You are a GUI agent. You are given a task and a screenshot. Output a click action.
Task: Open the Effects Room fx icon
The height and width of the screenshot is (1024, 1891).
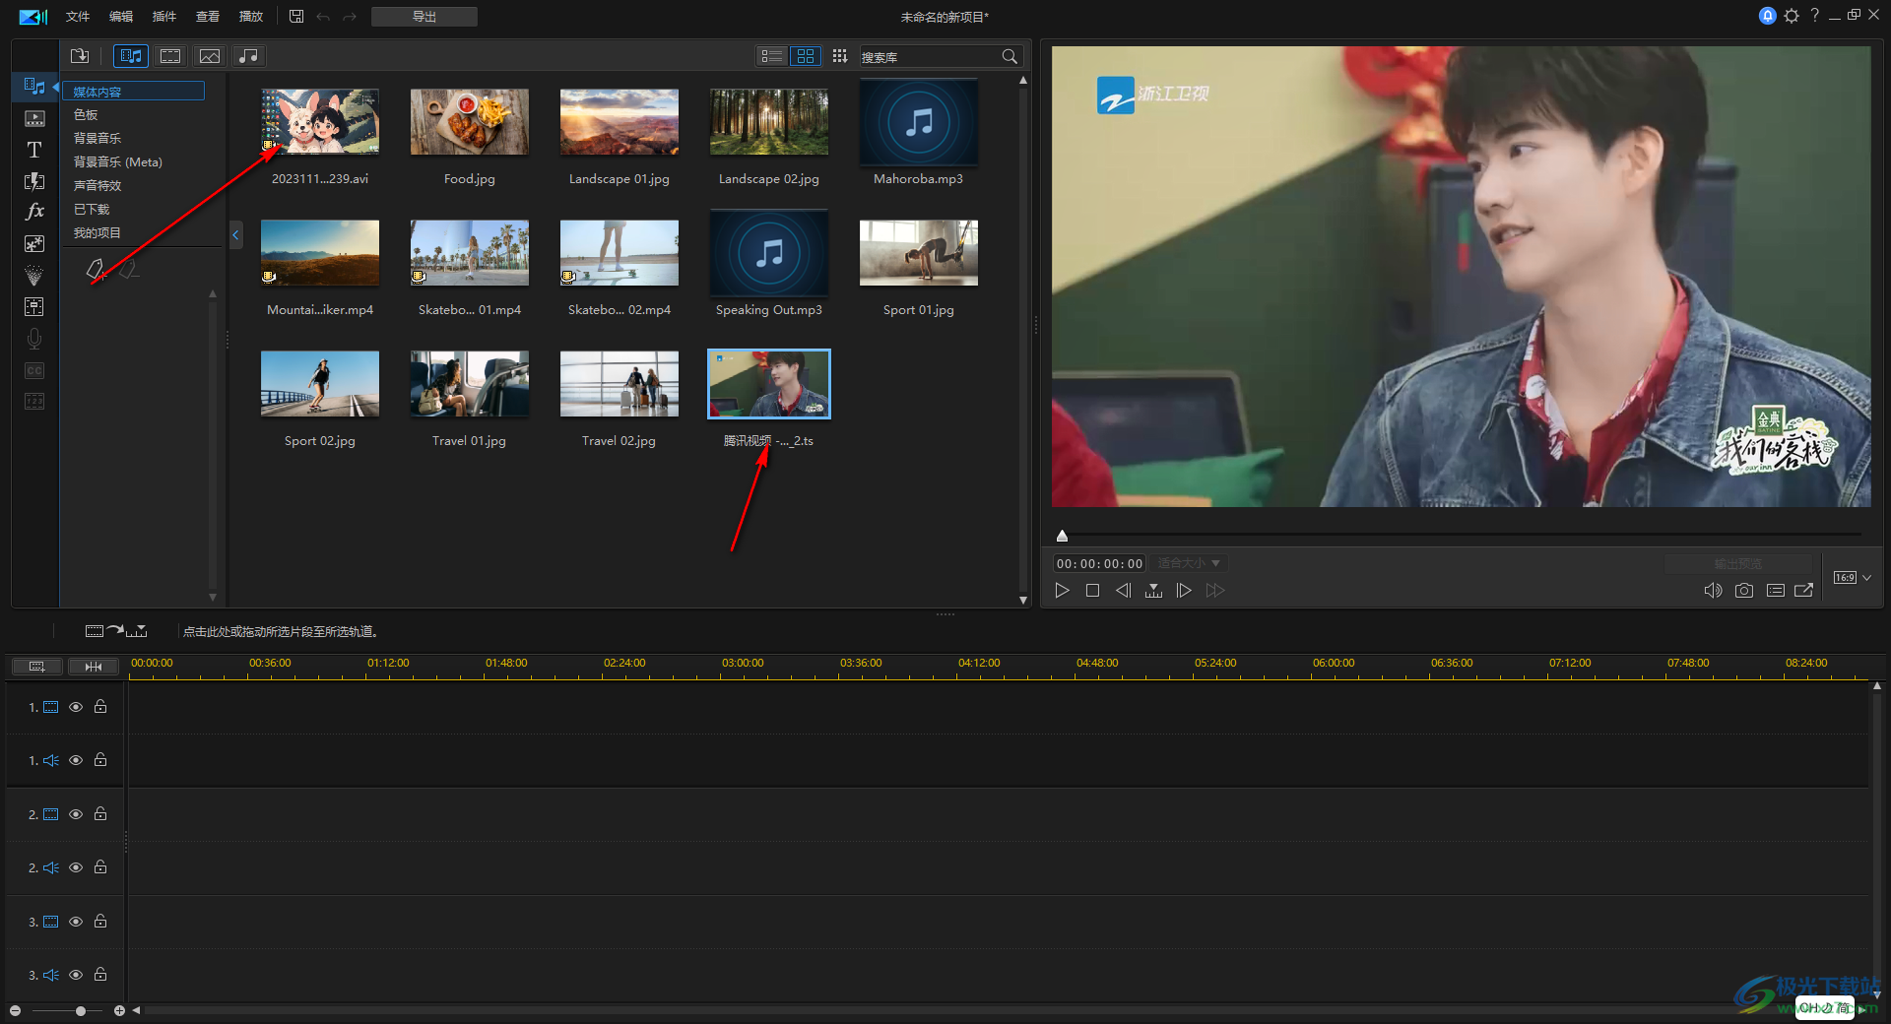point(34,212)
